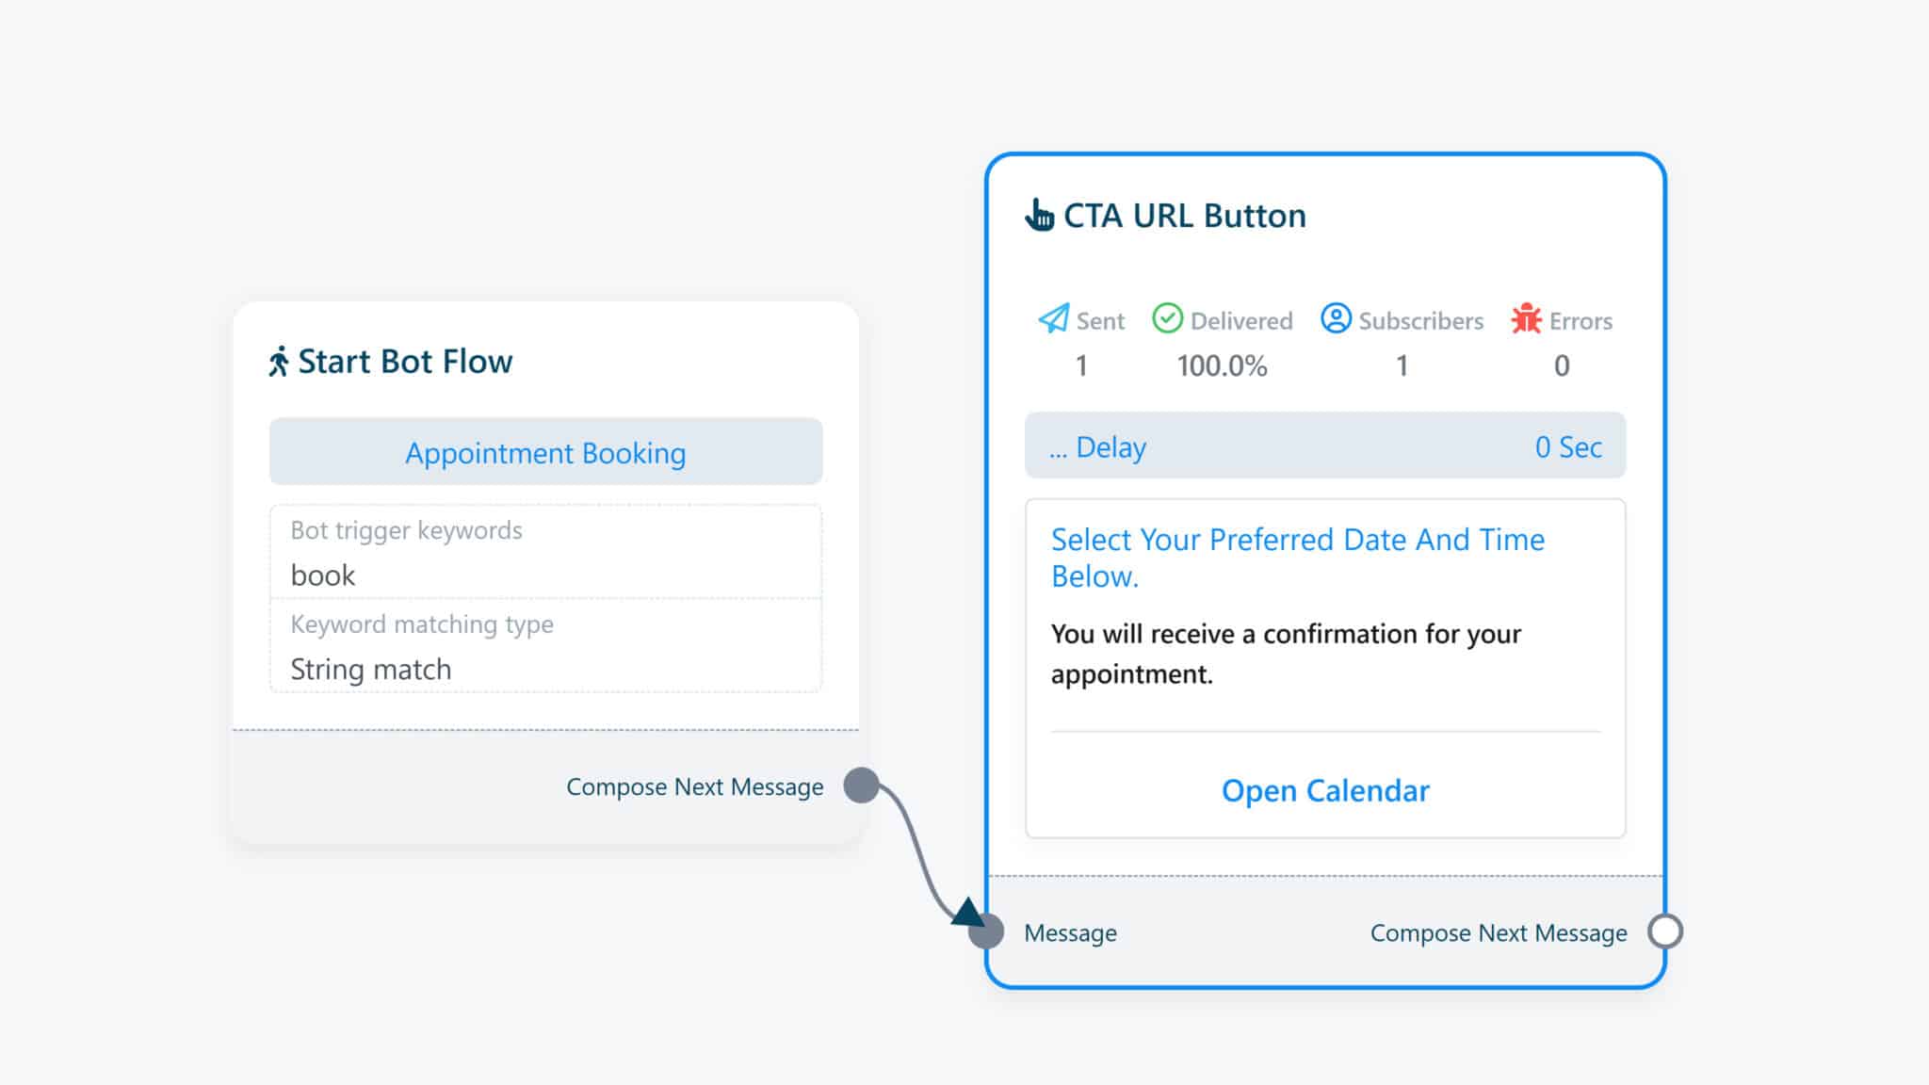The height and width of the screenshot is (1085, 1929).
Task: Click the red Errors bug icon
Action: 1526,319
